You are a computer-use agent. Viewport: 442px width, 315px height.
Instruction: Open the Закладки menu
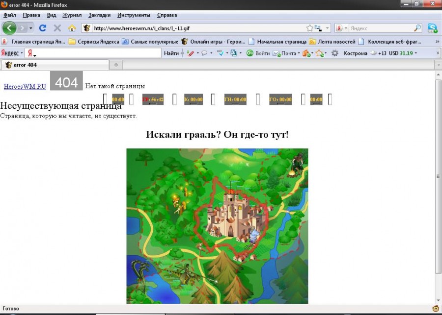pos(99,15)
